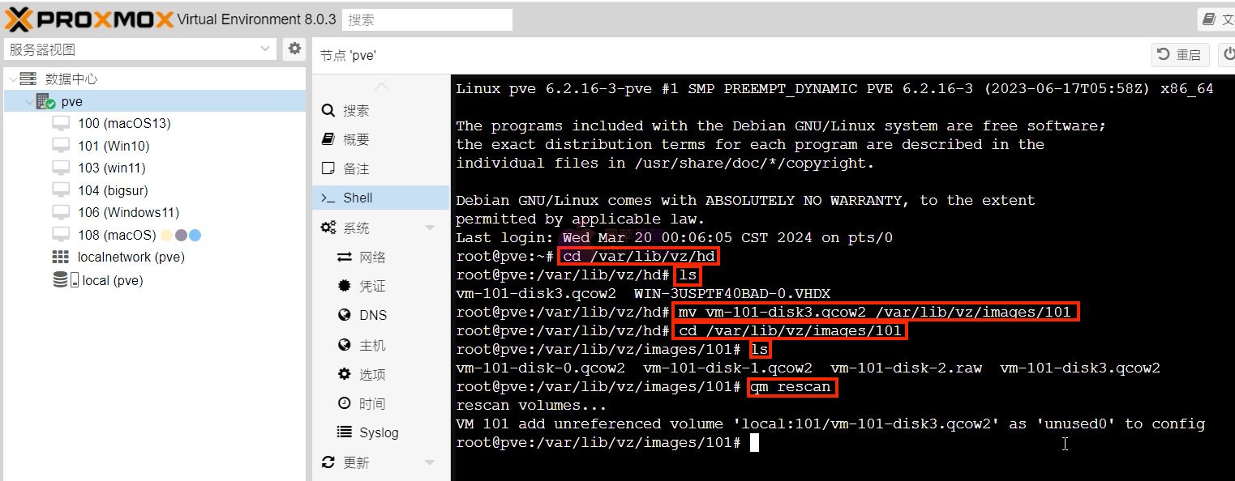Expand the 系统 submenu chevron
This screenshot has width=1235, height=481.
429,227
